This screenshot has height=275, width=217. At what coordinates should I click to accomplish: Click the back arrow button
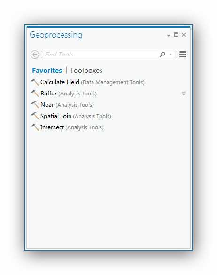pyautogui.click(x=35, y=55)
